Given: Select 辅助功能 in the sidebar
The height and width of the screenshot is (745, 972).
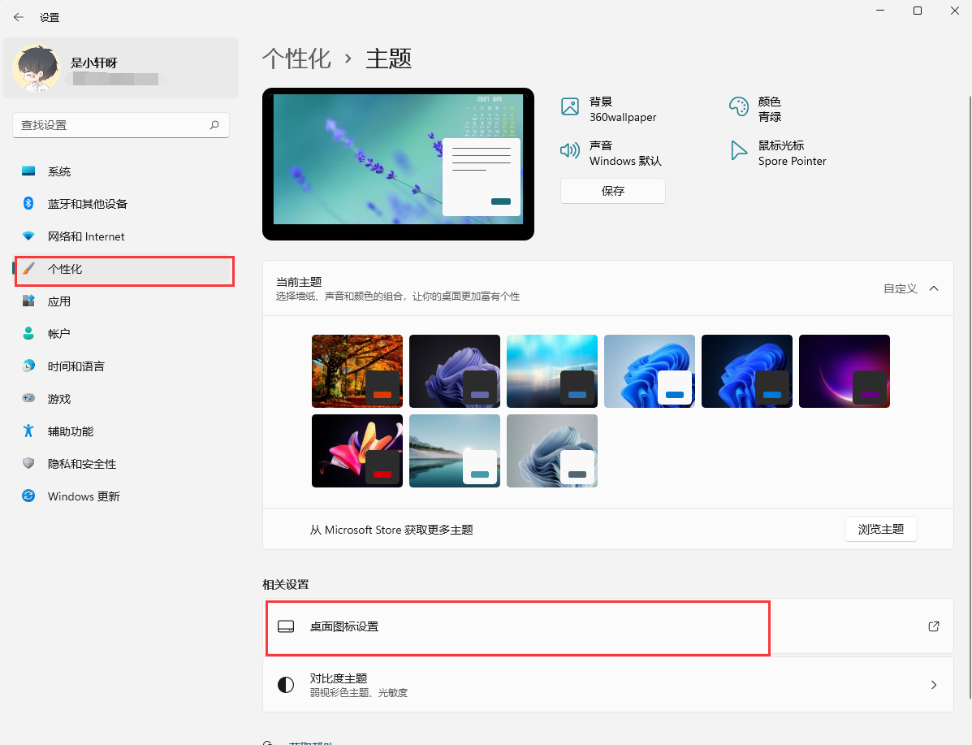Looking at the screenshot, I should (71, 431).
